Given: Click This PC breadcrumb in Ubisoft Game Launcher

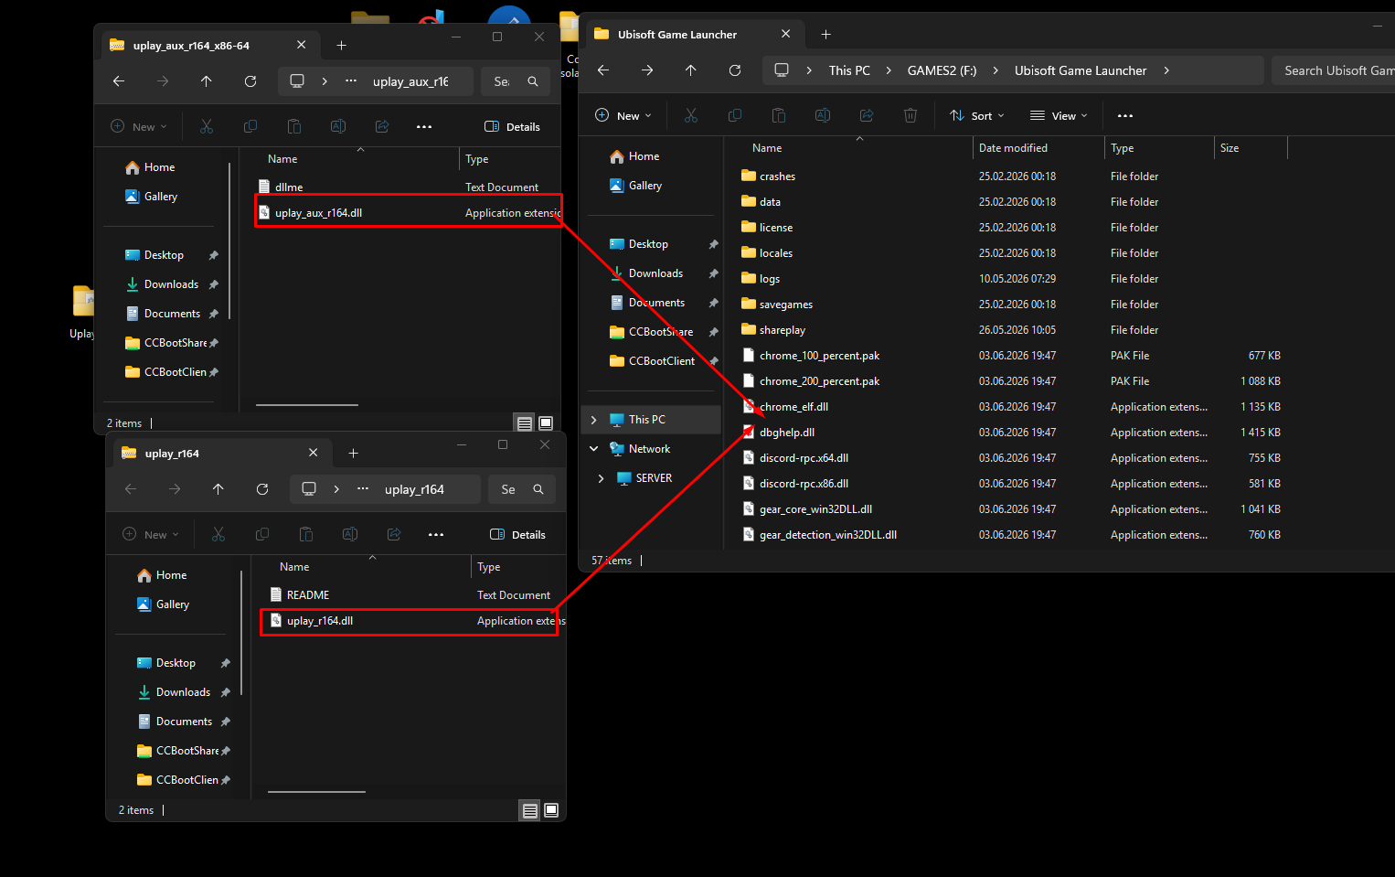Looking at the screenshot, I should pyautogui.click(x=849, y=70).
